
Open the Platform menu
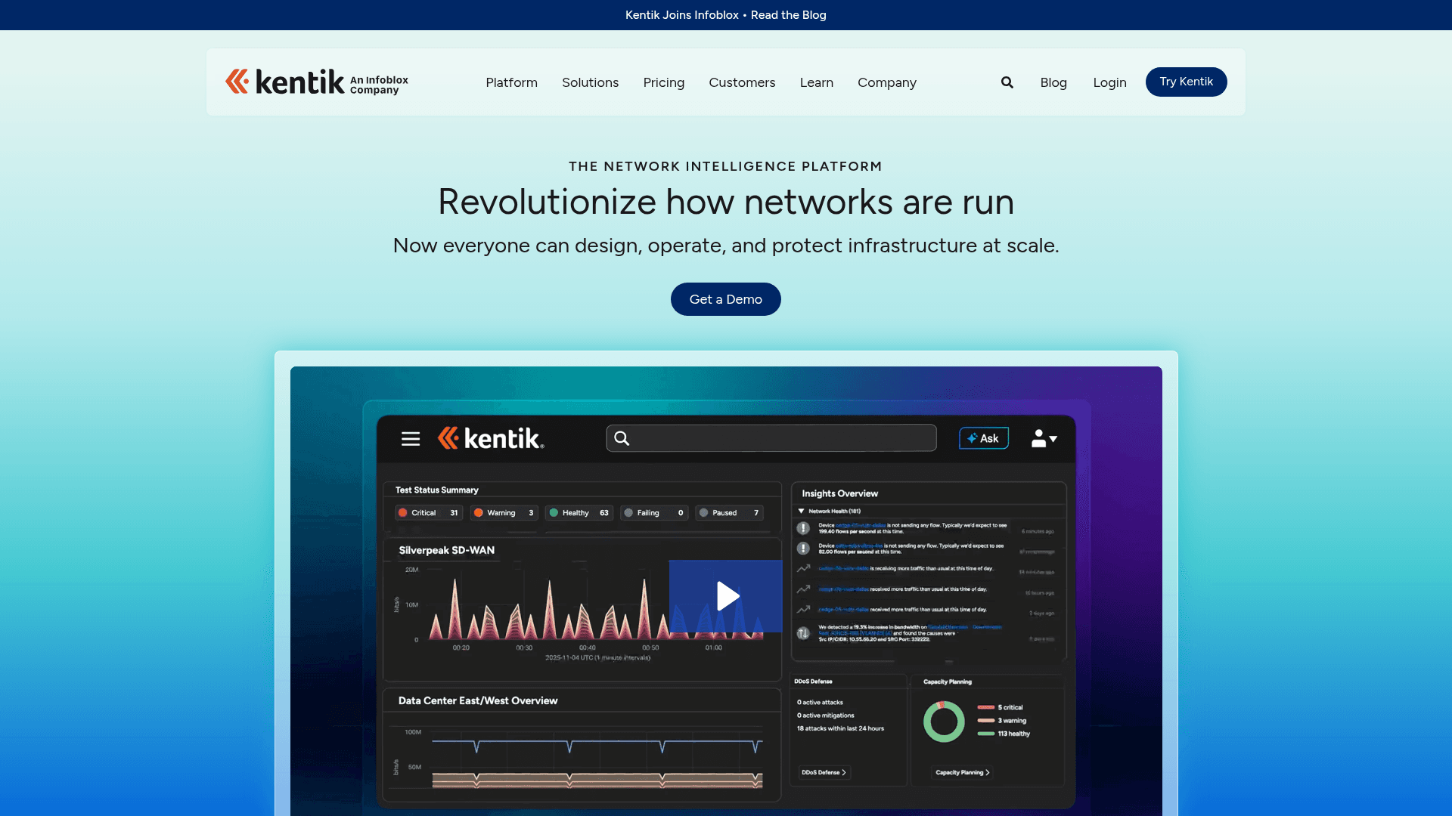click(511, 82)
